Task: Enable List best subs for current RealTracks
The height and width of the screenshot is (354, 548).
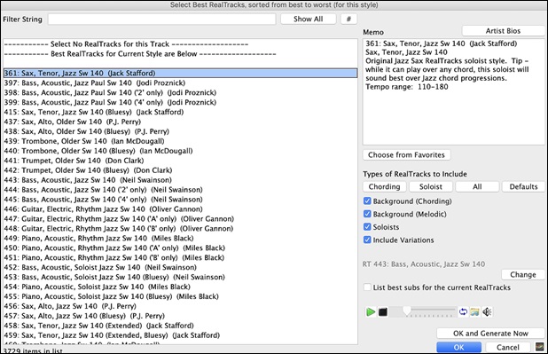Action: point(367,287)
